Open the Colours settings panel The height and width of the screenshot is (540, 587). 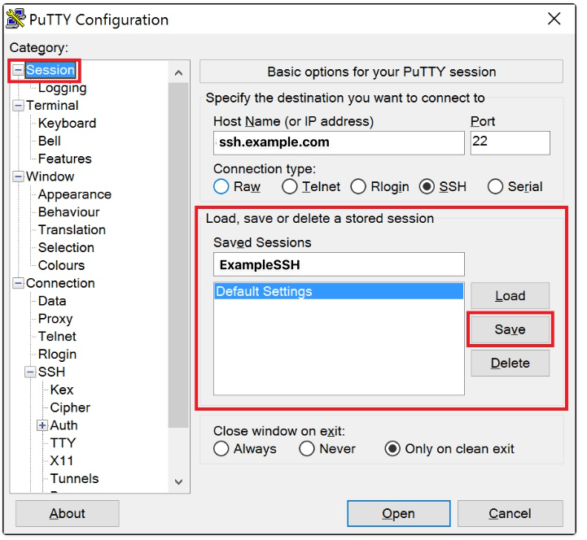coord(61,265)
